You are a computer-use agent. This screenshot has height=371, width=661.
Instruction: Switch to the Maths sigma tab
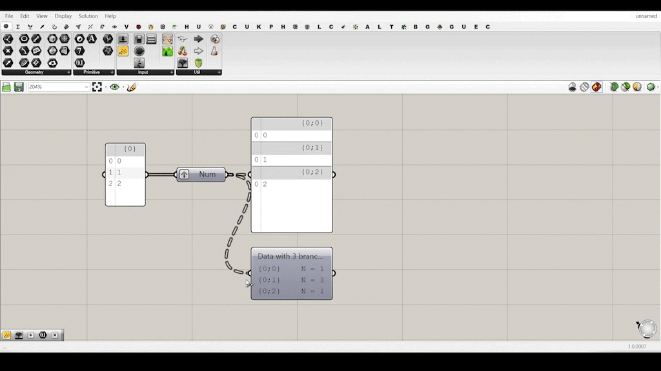tap(18, 27)
